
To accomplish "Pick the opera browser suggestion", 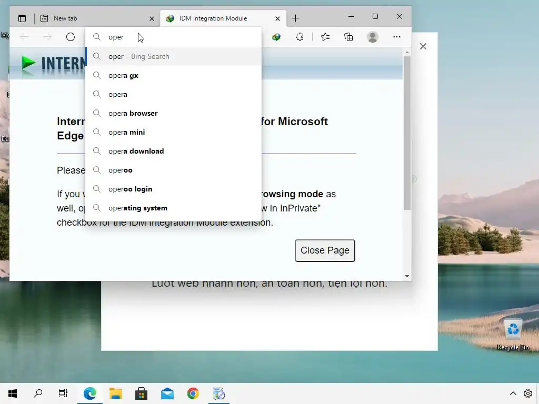I will coord(174,113).
